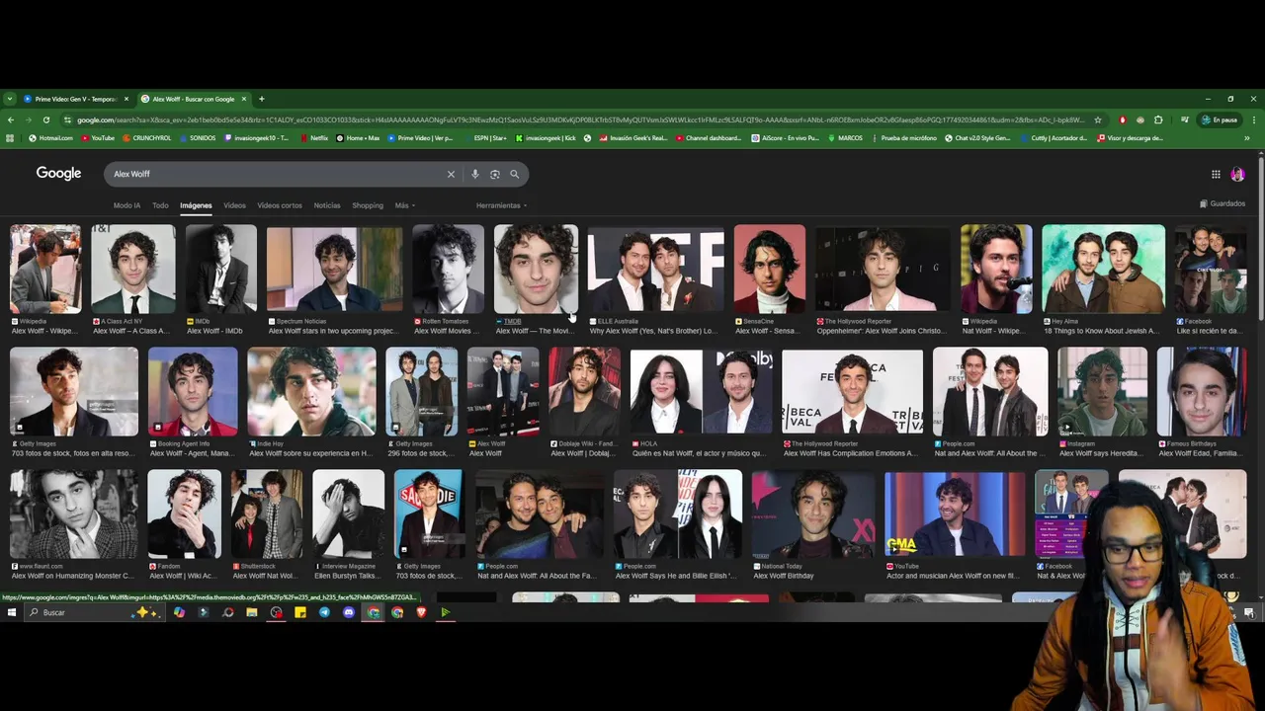Expand the Más search filter dropdown
Viewport: 1265px width, 711px height.
pos(405,205)
